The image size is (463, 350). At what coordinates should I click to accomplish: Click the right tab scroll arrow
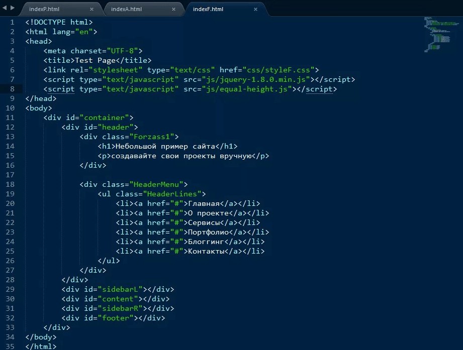coord(13,9)
